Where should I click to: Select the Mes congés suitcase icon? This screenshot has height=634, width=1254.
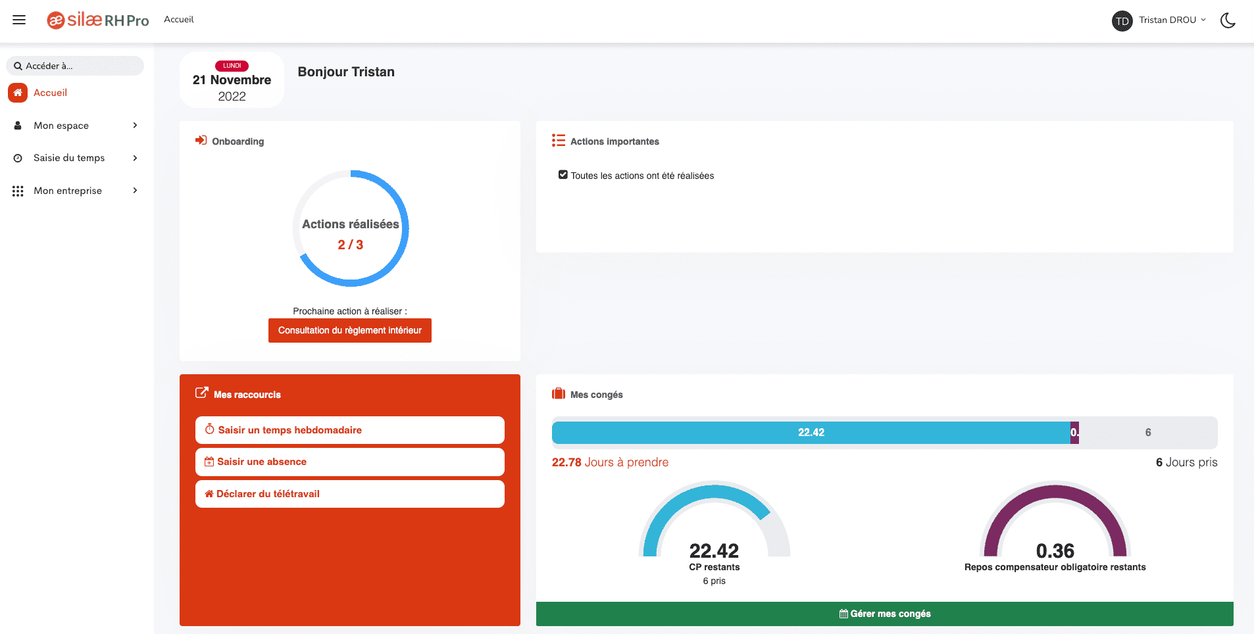558,393
